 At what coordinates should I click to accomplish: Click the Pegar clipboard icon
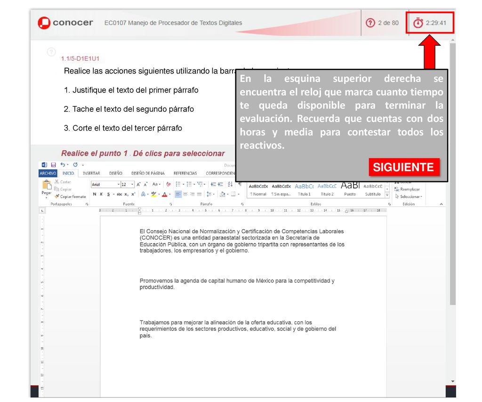[x=47, y=185]
